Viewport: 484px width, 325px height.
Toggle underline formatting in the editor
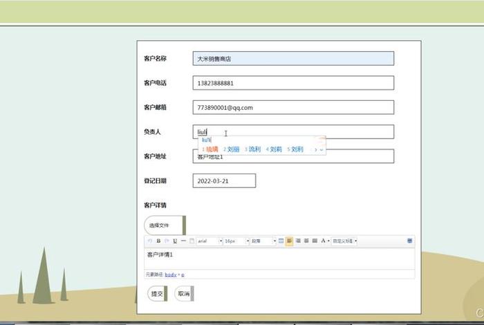[x=175, y=241]
